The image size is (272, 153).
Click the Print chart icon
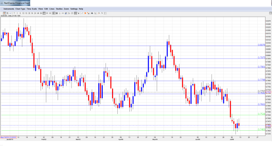click(x=92, y=13)
